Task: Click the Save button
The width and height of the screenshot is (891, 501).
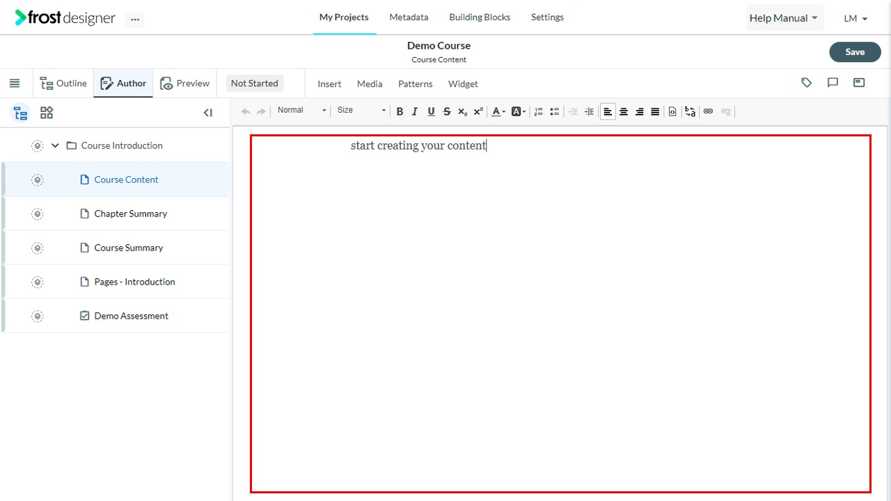Action: point(855,52)
